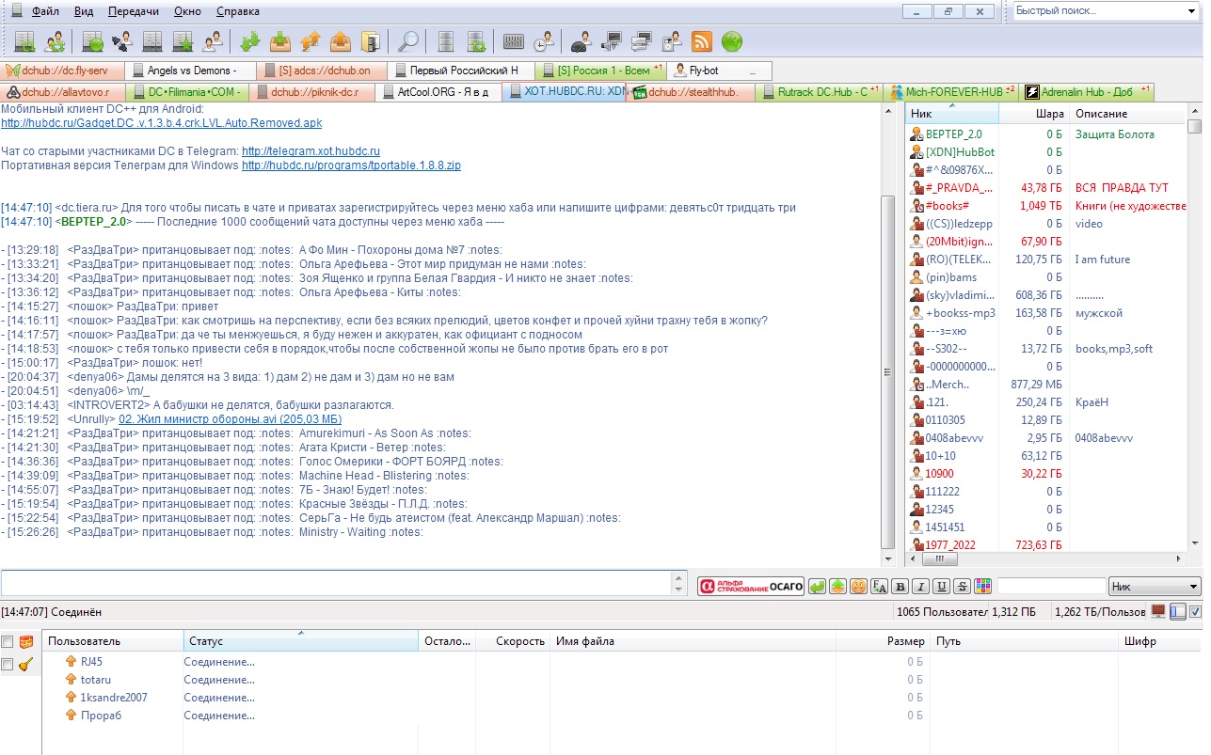This screenshot has height=755, width=1211.
Task: Toggle strikethrough text formatting
Action: point(962,587)
